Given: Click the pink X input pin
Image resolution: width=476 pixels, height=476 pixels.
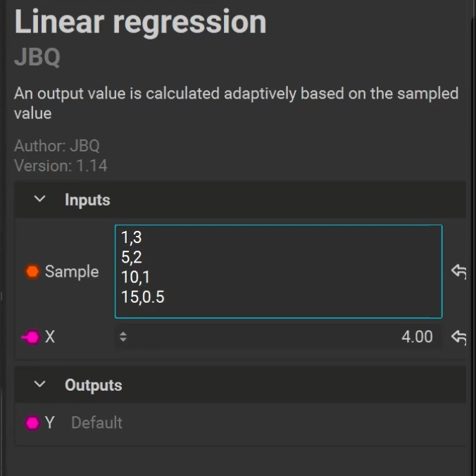Looking at the screenshot, I should tap(32, 337).
